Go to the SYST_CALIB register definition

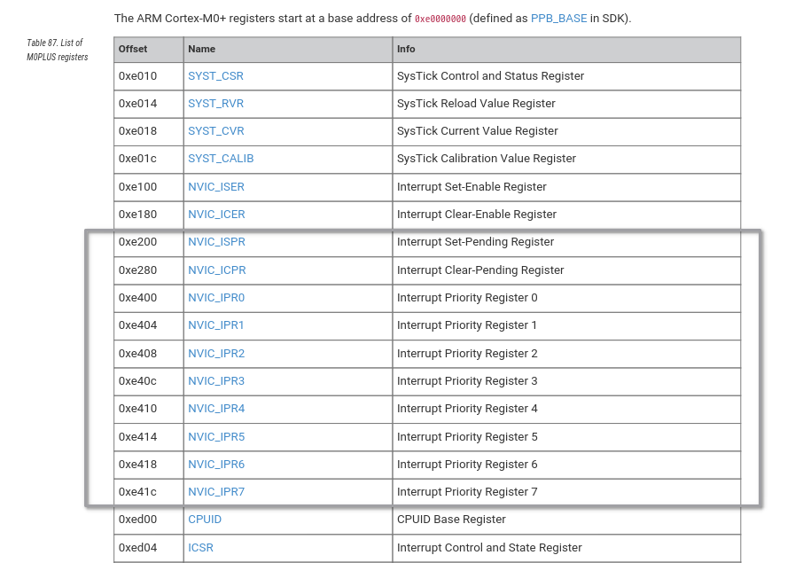point(221,159)
